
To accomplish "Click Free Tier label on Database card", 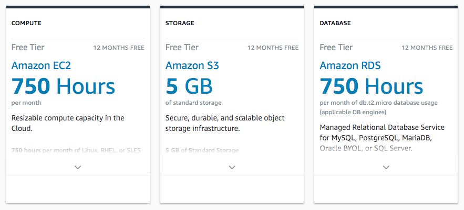I will [336, 48].
